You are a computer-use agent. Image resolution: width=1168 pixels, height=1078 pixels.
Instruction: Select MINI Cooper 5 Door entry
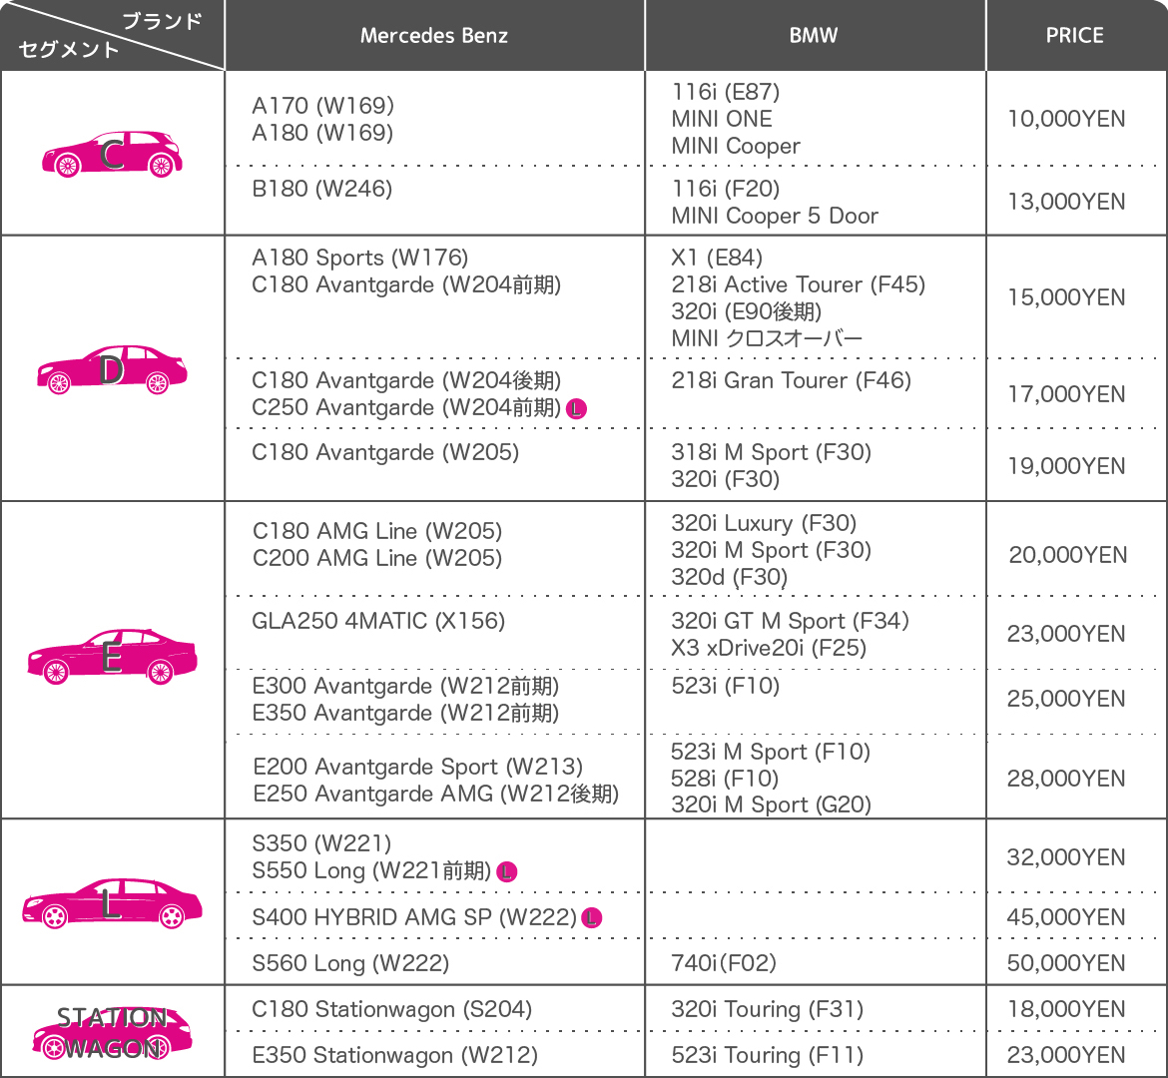(775, 216)
